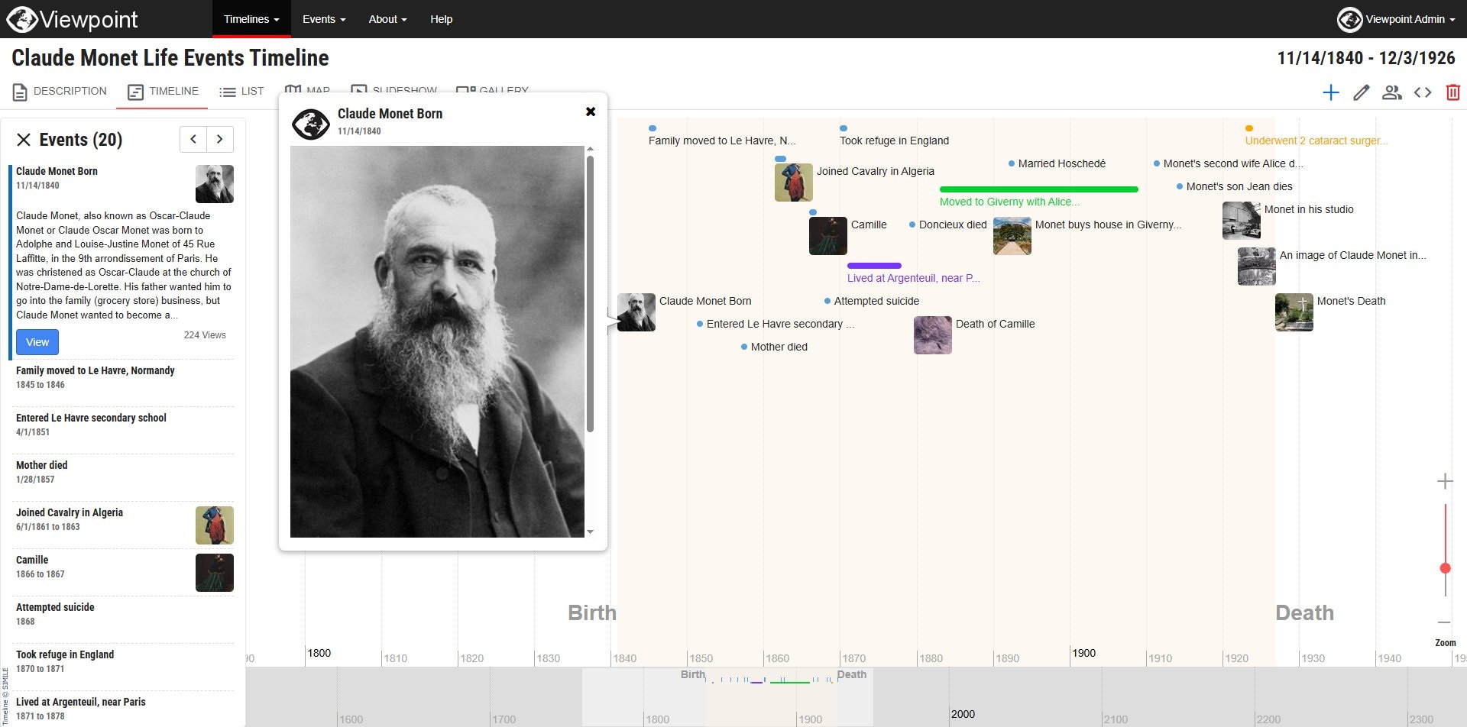The width and height of the screenshot is (1467, 727).
Task: Open the Gallery view icon
Action: tap(493, 89)
